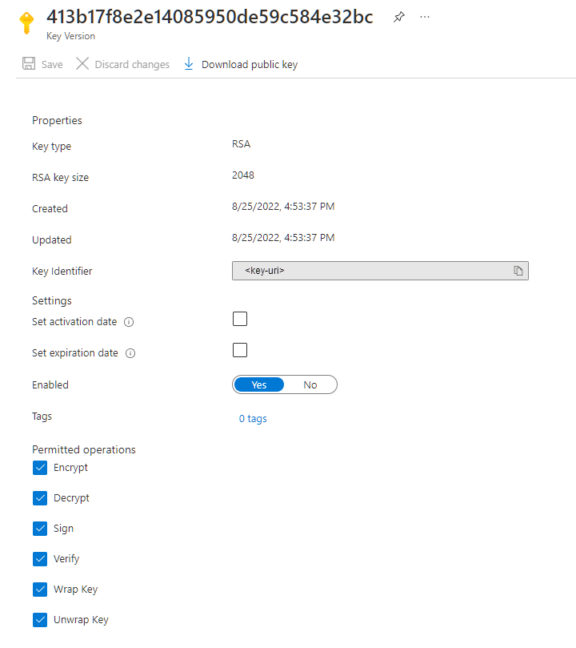Uncheck the Wrap Key permitted operation
The image size is (576, 648).
pyautogui.click(x=40, y=589)
